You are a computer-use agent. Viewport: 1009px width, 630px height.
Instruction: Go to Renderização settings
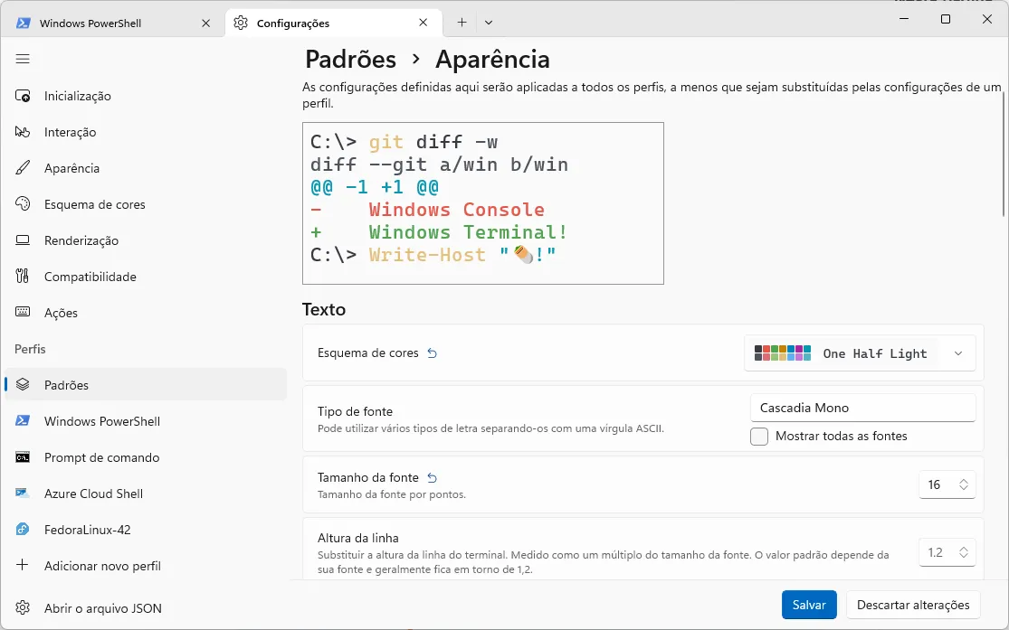coord(146,240)
